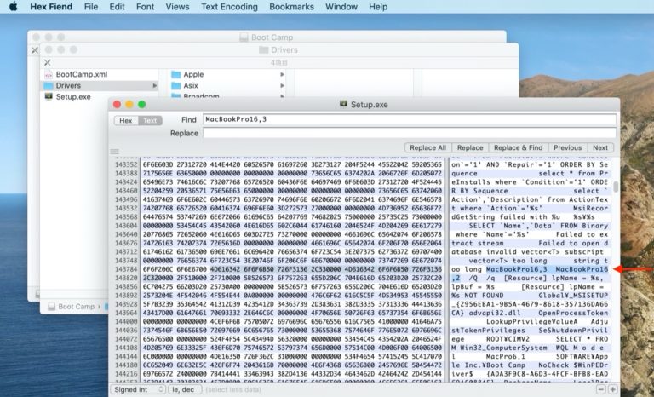This screenshot has width=654, height=397.
Task: Click the Replace All button
Action: tap(428, 147)
